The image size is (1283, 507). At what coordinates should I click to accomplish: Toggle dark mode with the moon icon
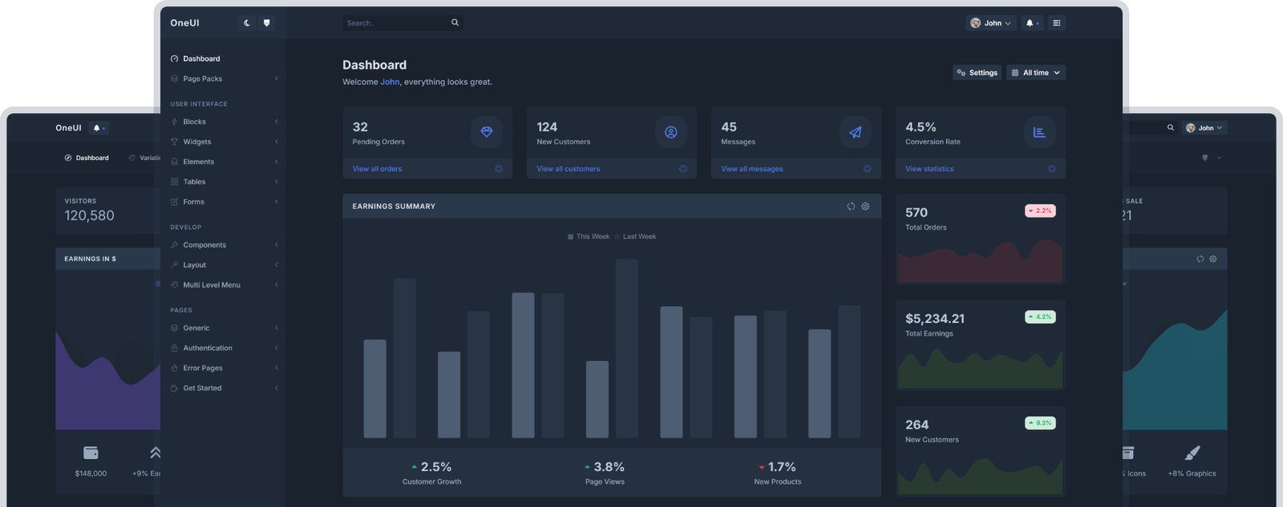tap(247, 23)
